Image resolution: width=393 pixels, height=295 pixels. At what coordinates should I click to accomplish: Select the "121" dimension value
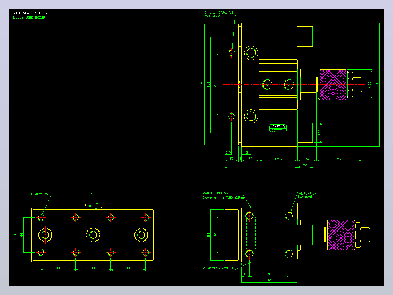pyautogui.click(x=208, y=84)
